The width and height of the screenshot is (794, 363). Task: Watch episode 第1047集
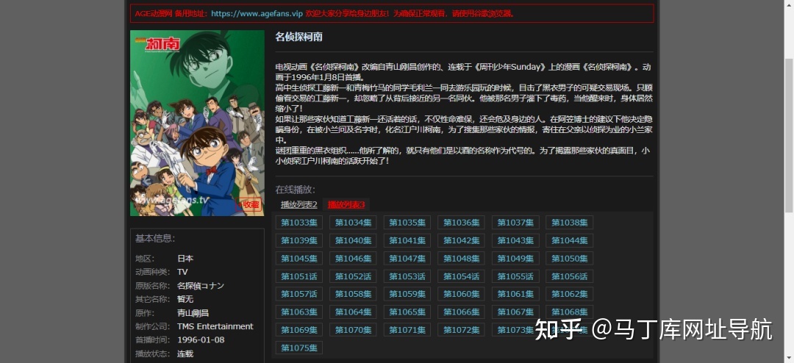point(407,259)
